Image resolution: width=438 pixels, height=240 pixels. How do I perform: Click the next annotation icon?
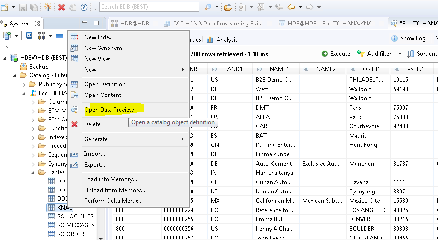tap(242, 7)
